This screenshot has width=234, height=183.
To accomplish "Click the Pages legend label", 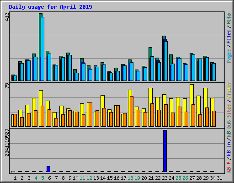I will [229, 56].
